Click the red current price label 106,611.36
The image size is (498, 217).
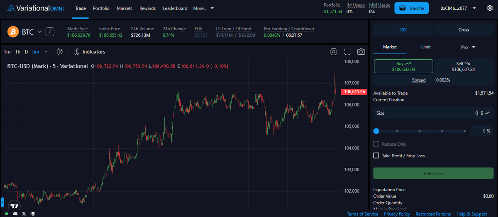tap(354, 92)
